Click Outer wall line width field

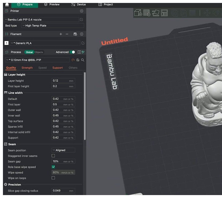(x=63, y=110)
